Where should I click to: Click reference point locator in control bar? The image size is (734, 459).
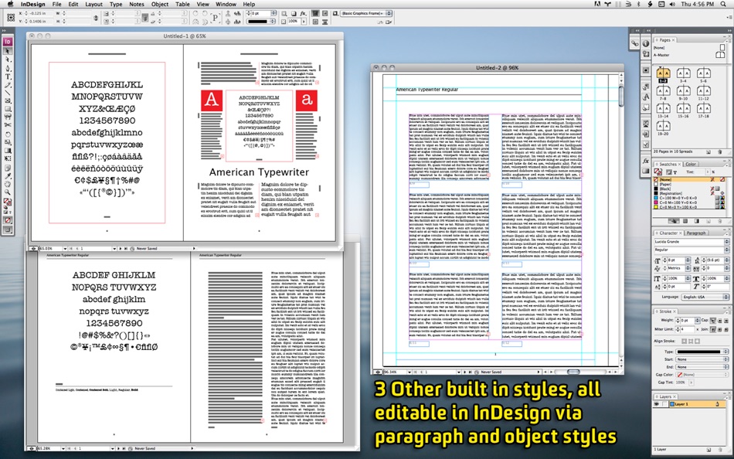10,17
